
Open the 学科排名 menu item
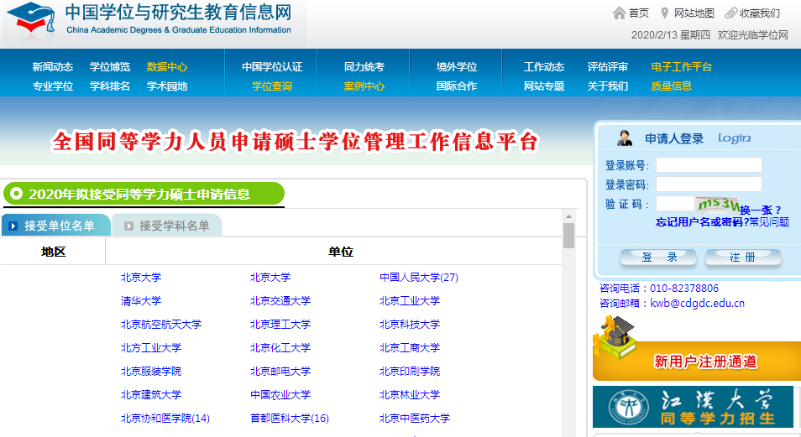110,86
